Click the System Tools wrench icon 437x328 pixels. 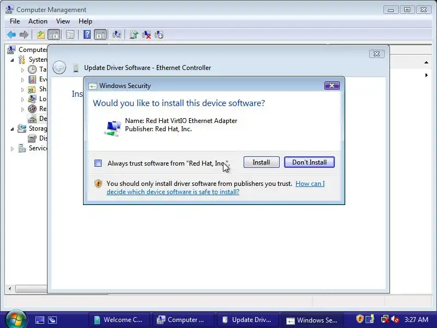pos(22,60)
